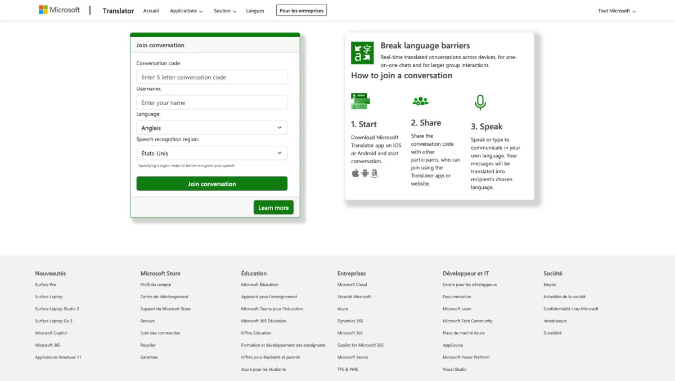675x381 pixels.
Task: Open the Microsoft Learn link
Action: 457,309
